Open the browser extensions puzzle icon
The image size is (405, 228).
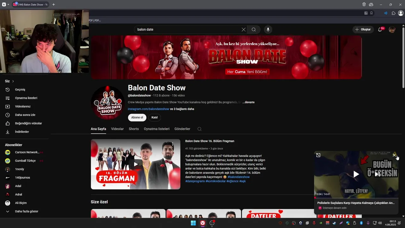coord(394,13)
